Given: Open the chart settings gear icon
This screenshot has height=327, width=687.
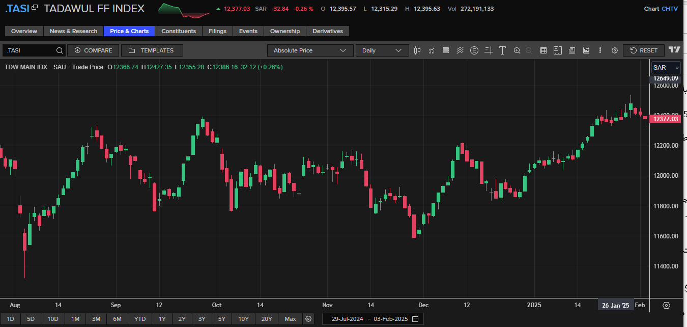Looking at the screenshot, I should [615, 50].
